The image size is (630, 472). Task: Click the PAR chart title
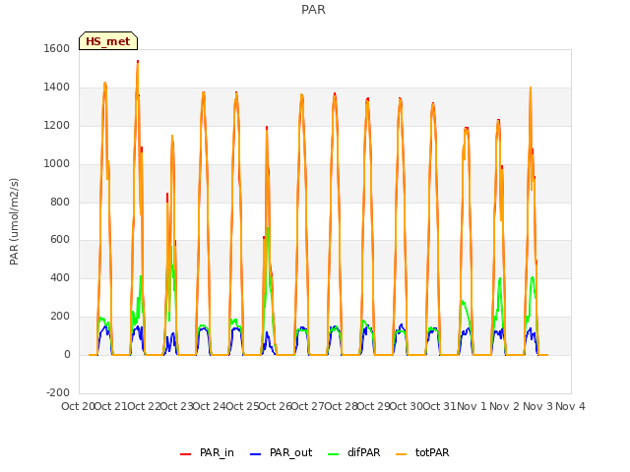(x=313, y=9)
